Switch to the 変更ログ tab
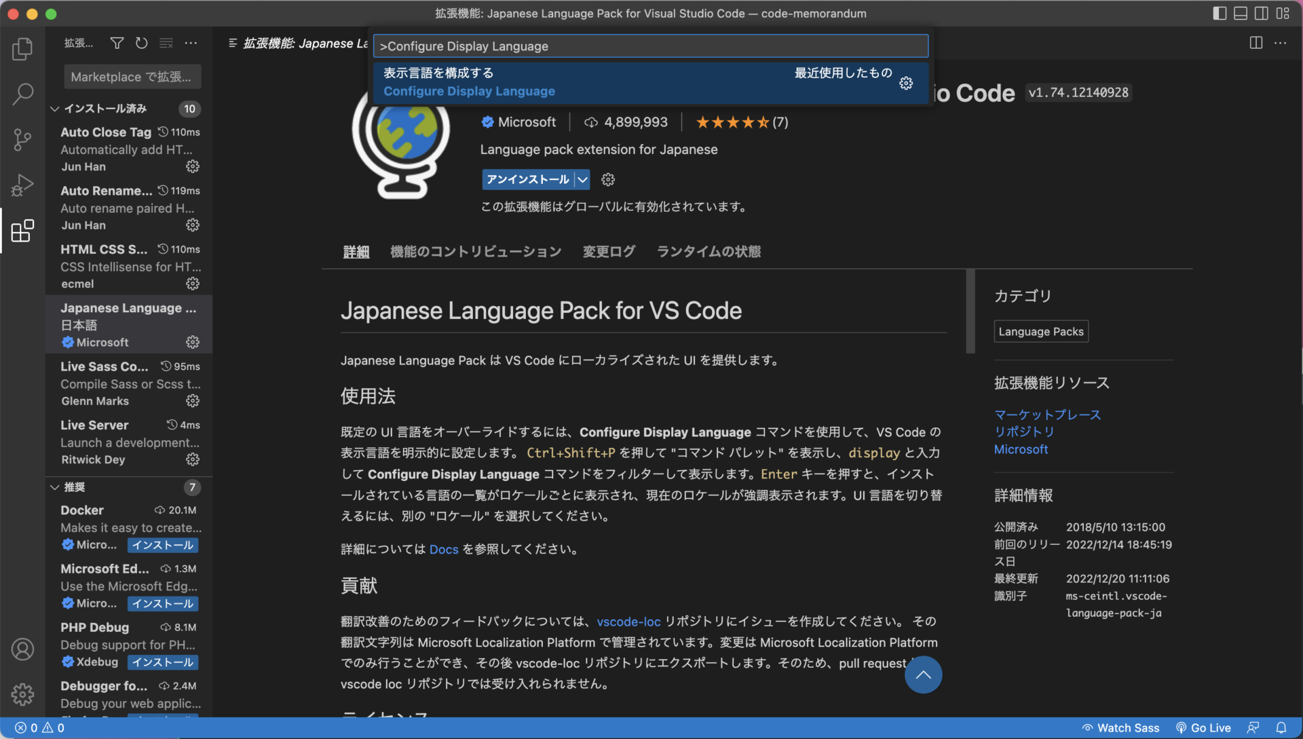1303x739 pixels. pos(608,251)
